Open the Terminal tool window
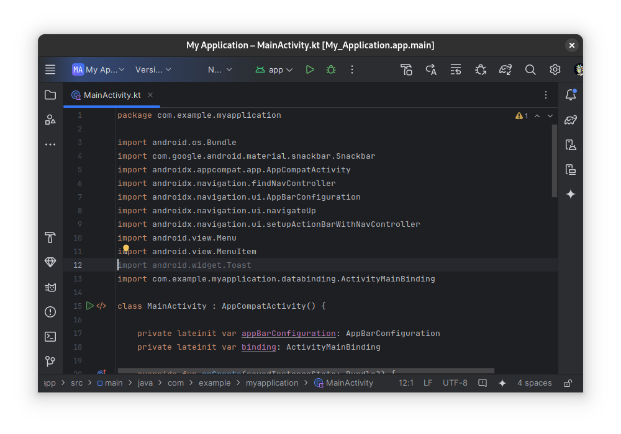This screenshot has width=621, height=434. (x=50, y=337)
